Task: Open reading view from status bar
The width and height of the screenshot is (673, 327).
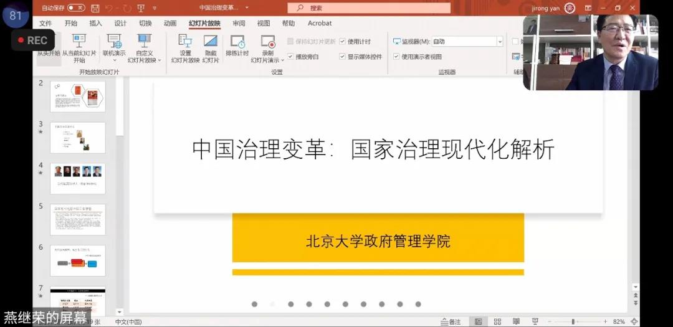Action: 516,321
